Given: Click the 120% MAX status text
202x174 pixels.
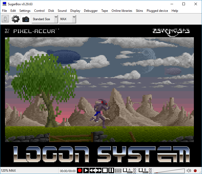Looking at the screenshot, I should pyautogui.click(x=8, y=171).
